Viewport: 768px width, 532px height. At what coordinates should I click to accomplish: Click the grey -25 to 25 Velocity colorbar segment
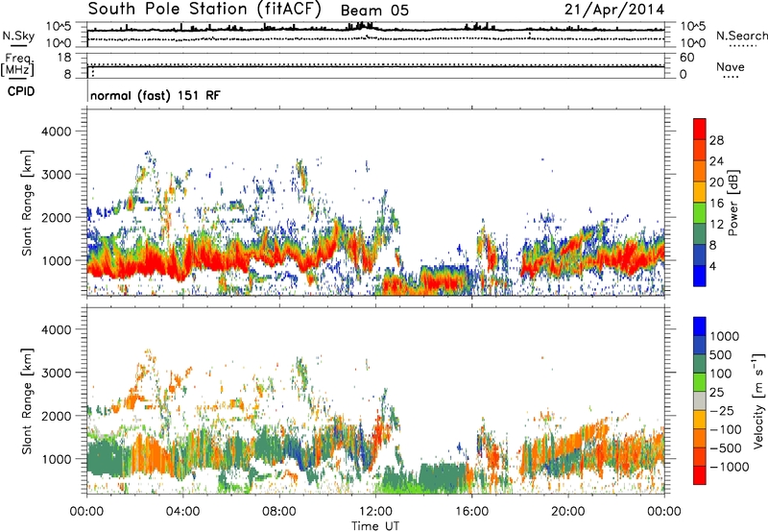pyautogui.click(x=700, y=401)
